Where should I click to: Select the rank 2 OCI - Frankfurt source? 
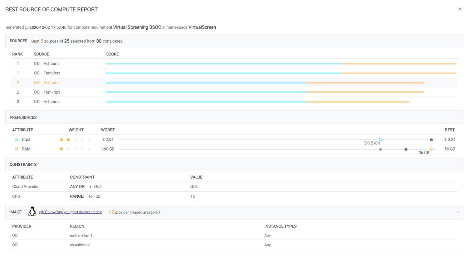coord(234,92)
